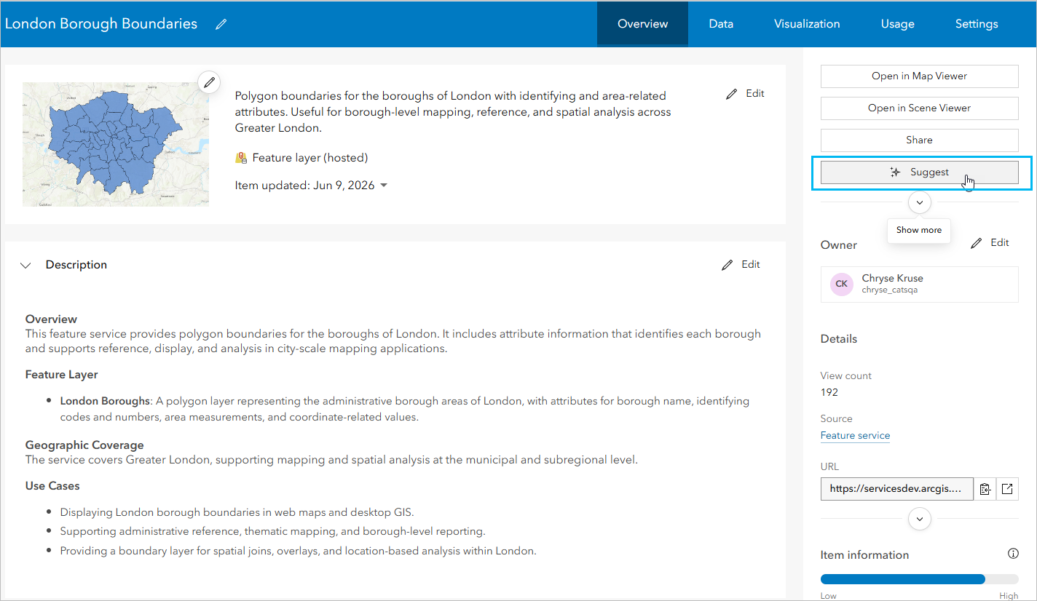Image resolution: width=1037 pixels, height=601 pixels.
Task: Click Open in Scene Viewer button
Action: click(x=919, y=108)
